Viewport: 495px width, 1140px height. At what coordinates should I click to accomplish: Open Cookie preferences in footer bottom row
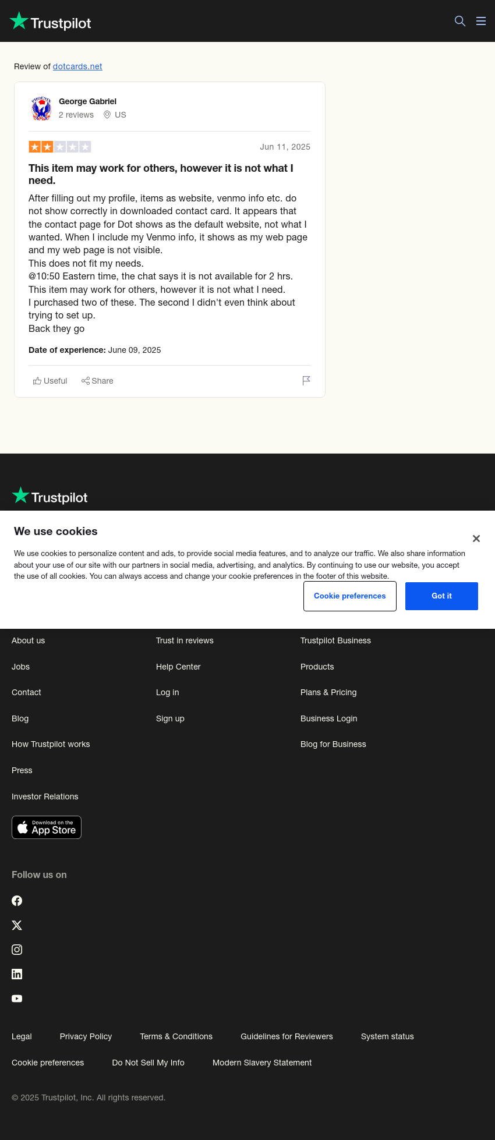click(x=48, y=1063)
